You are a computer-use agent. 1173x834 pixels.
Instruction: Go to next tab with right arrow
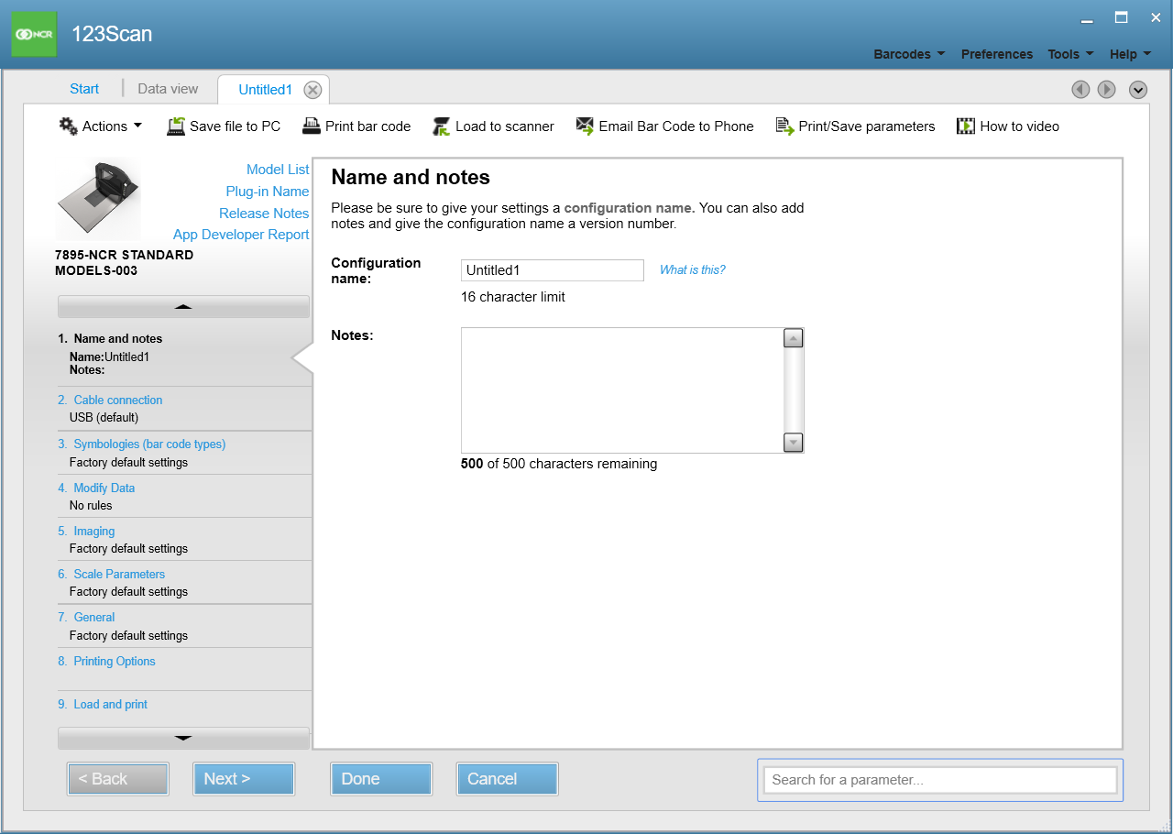click(1107, 89)
